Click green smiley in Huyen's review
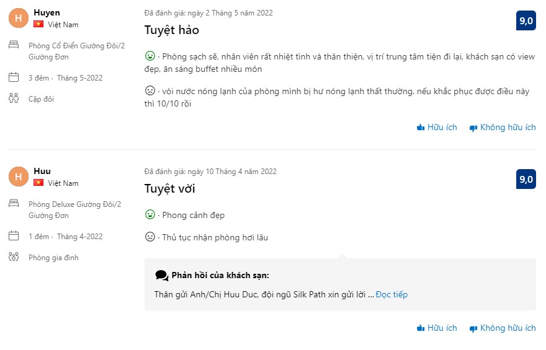Viewport: 546px width, 350px height. click(x=150, y=55)
